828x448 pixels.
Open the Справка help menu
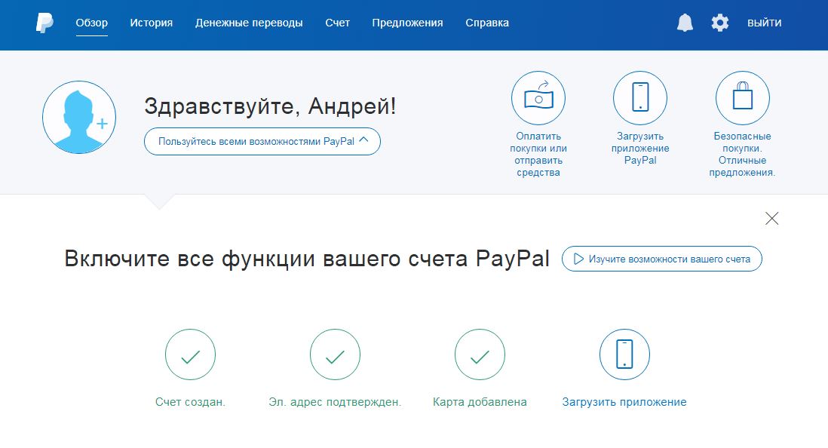click(x=487, y=23)
